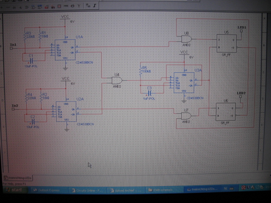Click the LED1 probe indicator
This screenshot has width=271, height=203.
[241, 31]
